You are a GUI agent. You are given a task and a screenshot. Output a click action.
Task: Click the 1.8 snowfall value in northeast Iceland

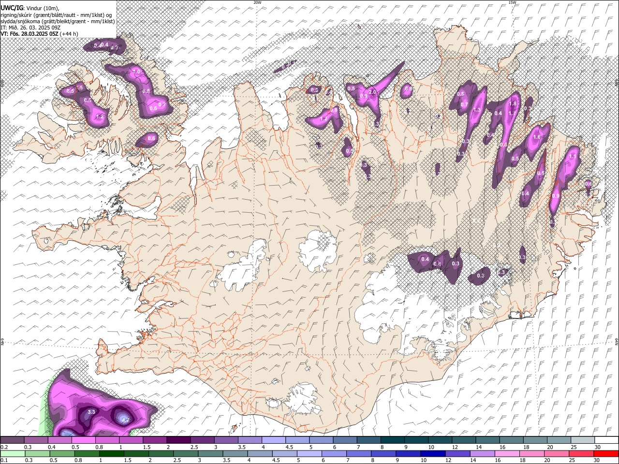tap(513, 103)
